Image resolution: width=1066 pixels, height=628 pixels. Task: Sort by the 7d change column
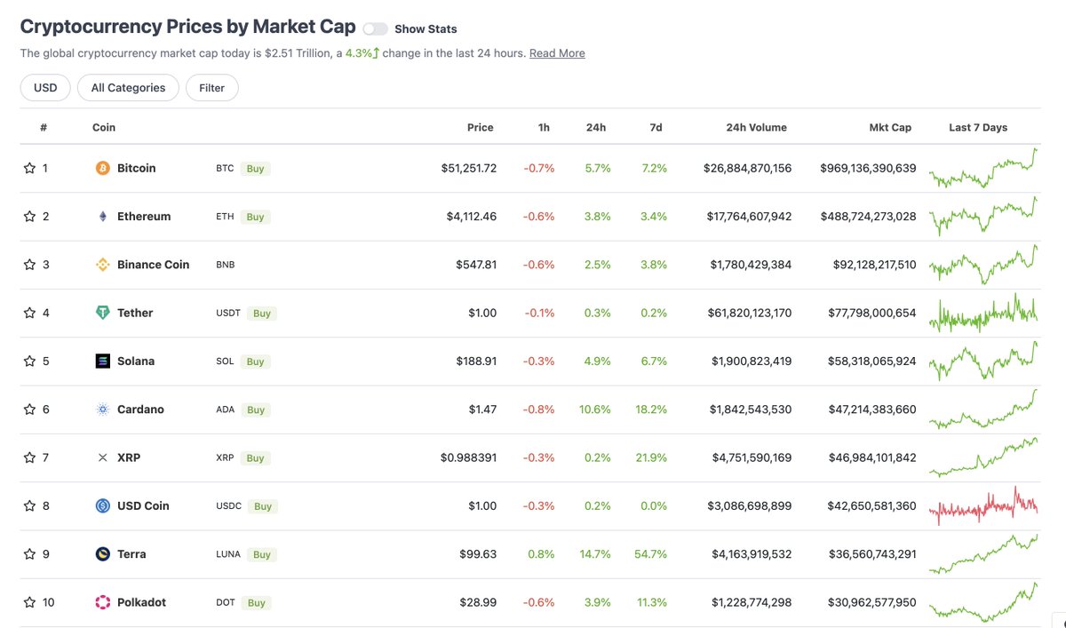coord(656,127)
